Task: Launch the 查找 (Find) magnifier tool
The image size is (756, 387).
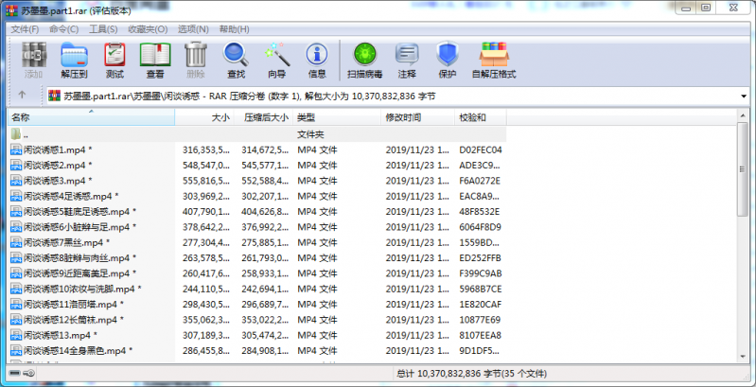Action: click(x=236, y=59)
